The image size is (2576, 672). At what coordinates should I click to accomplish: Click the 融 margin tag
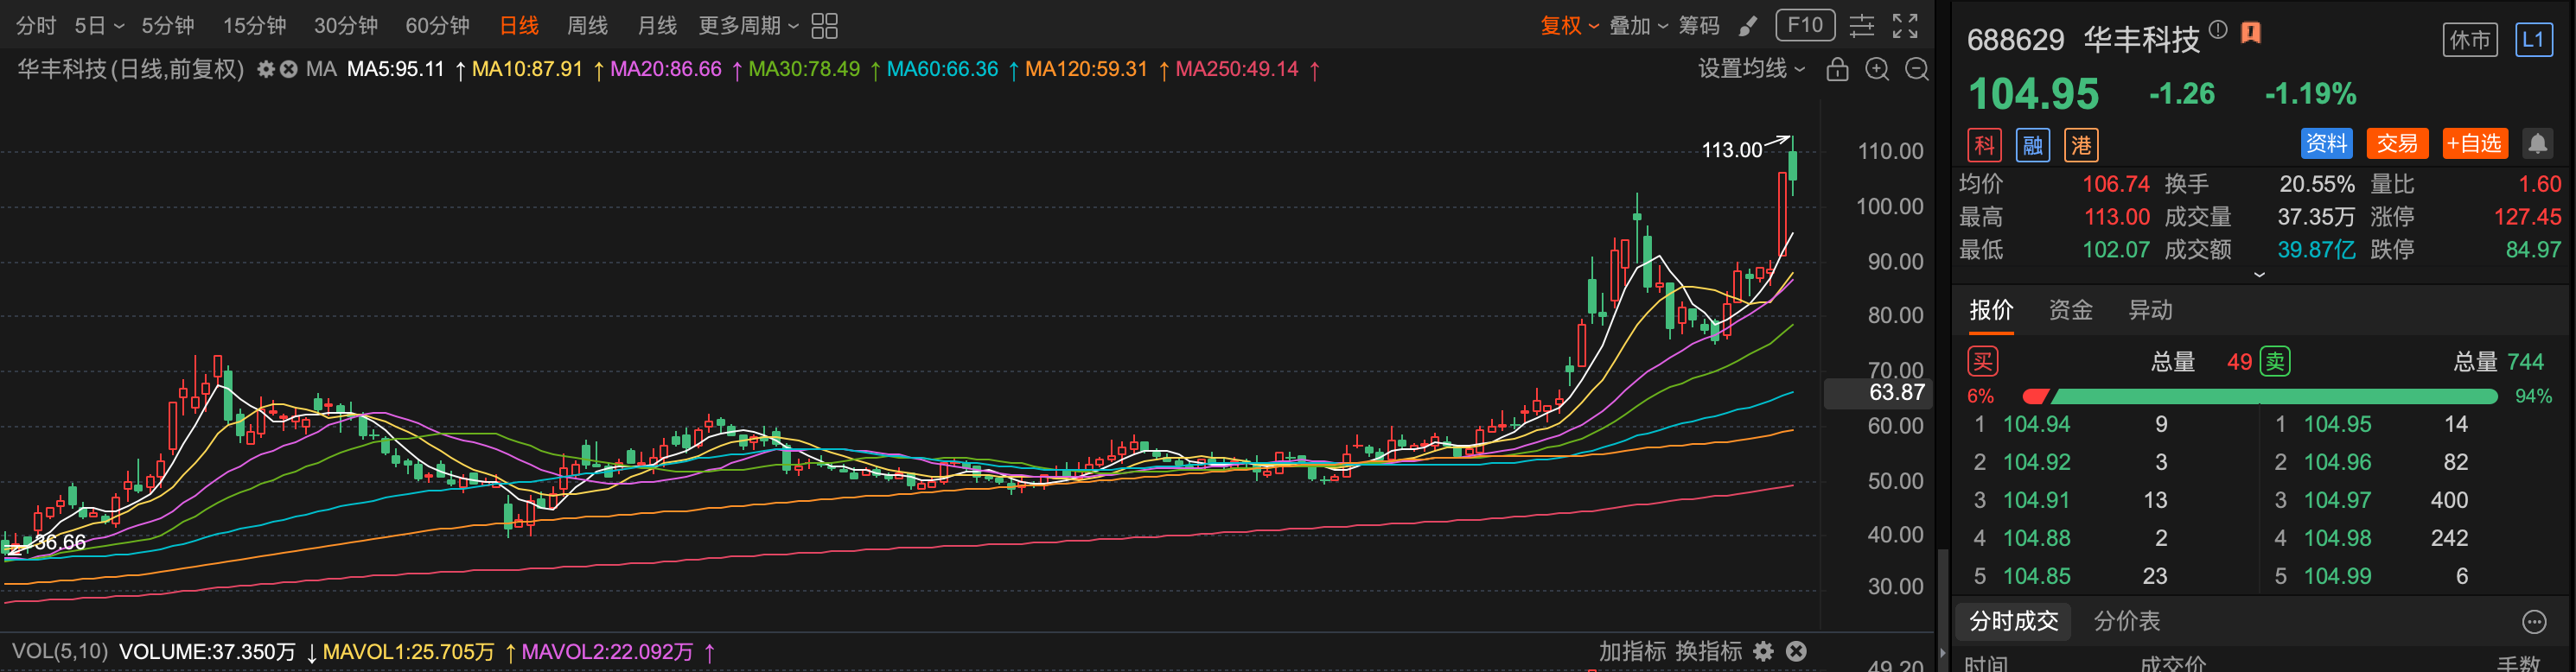click(2032, 145)
